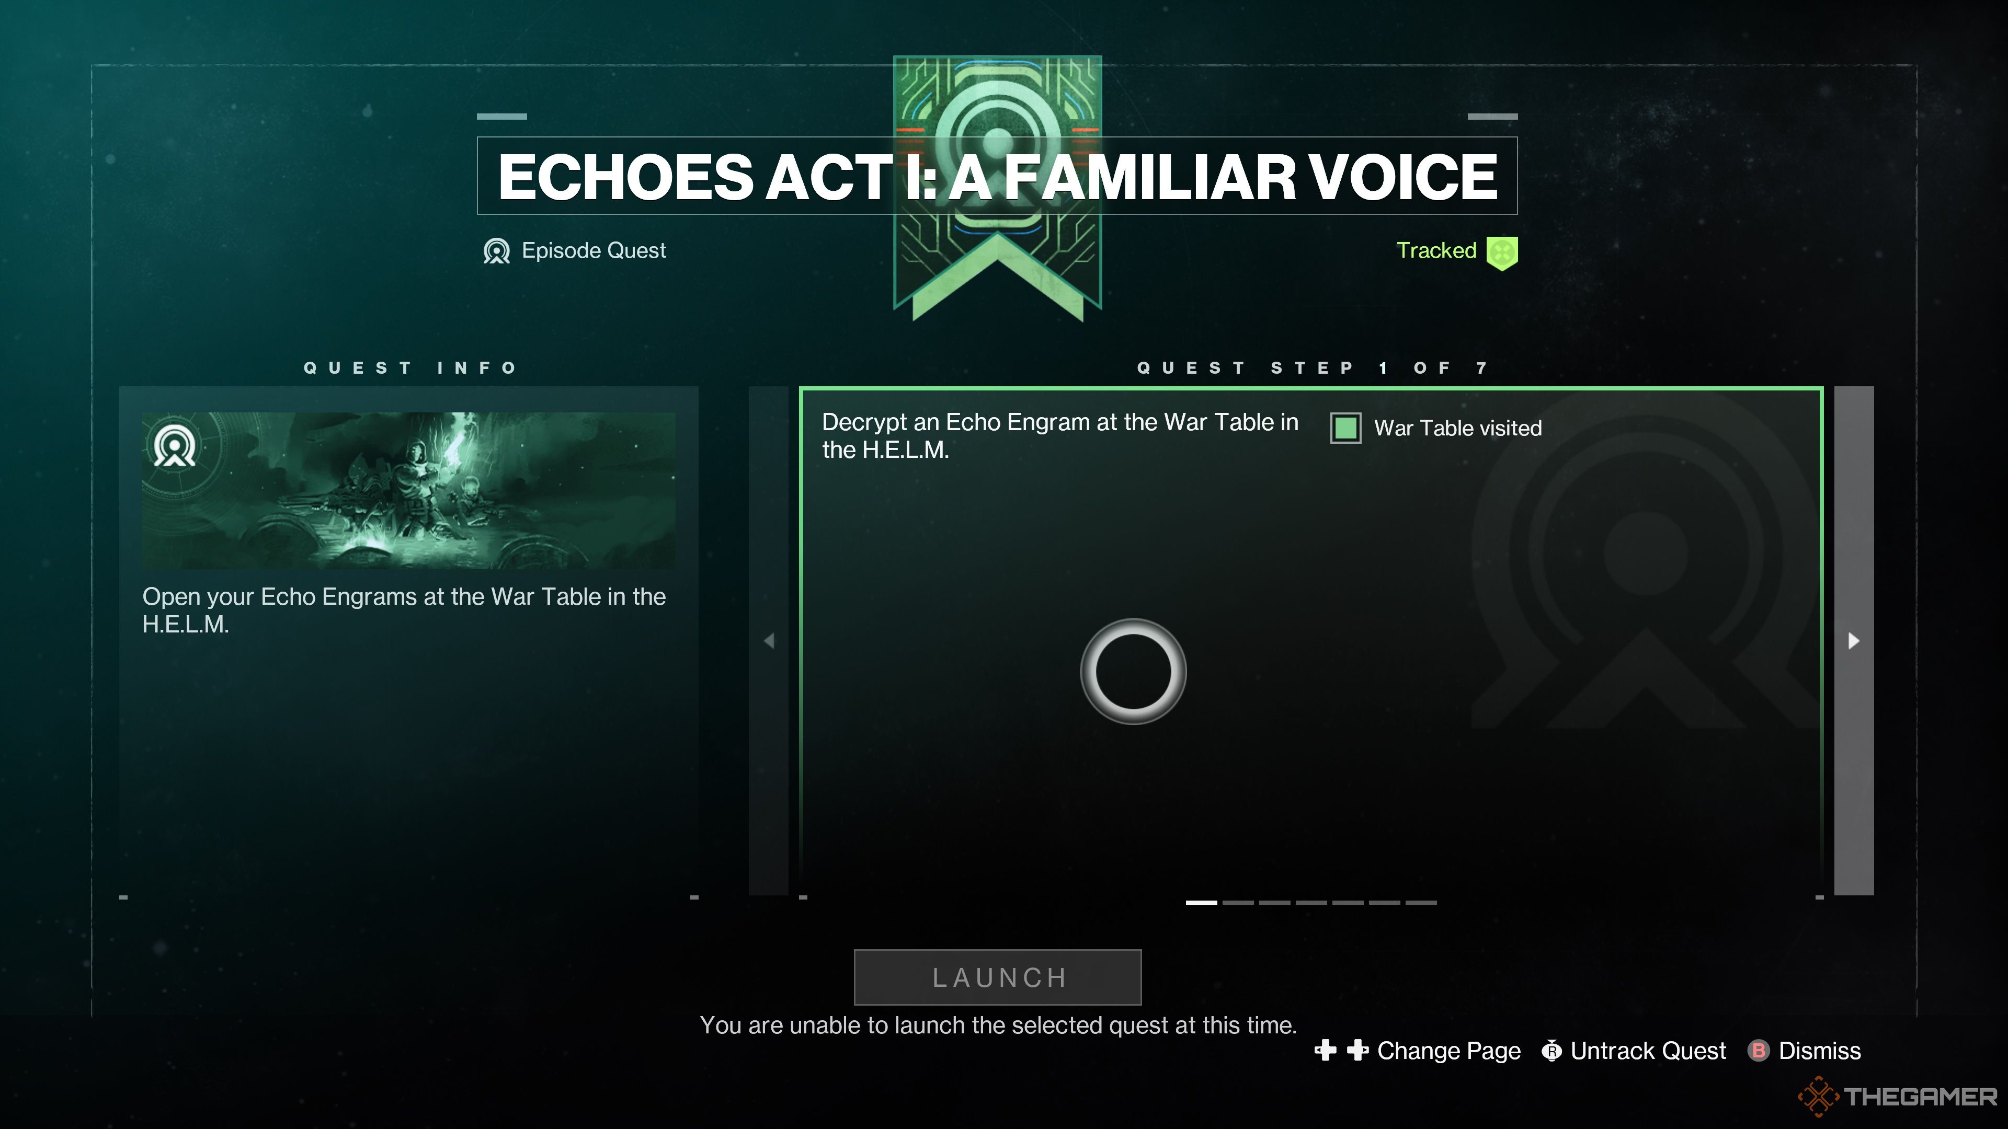Click the right navigation arrow icon
2008x1129 pixels.
pyautogui.click(x=1855, y=640)
